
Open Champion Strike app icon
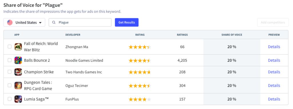[x=18, y=72]
